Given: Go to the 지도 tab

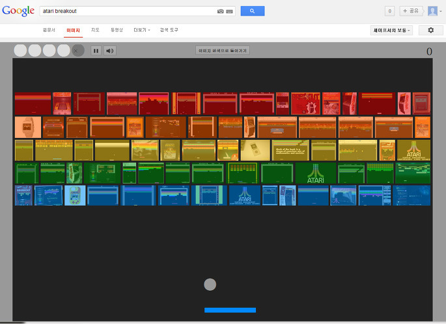Looking at the screenshot, I should [95, 30].
